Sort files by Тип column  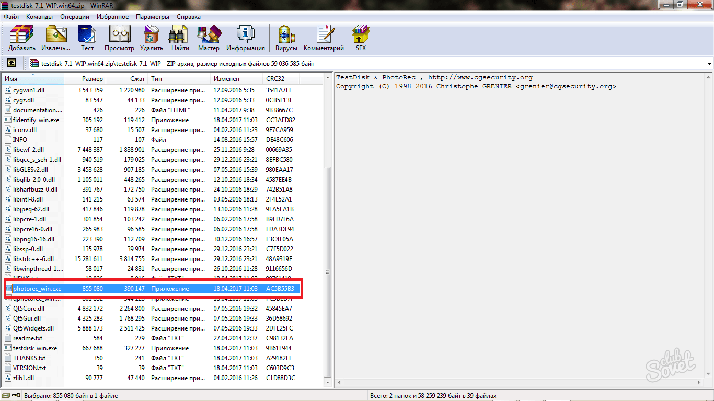[x=179, y=78]
